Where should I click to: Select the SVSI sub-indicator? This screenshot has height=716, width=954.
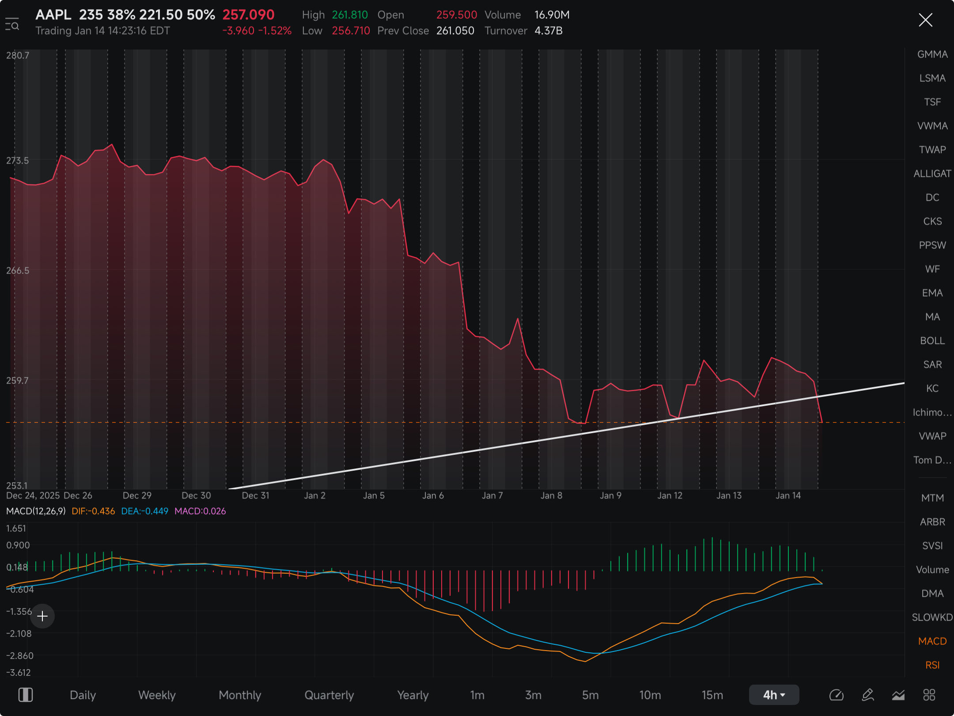click(932, 546)
